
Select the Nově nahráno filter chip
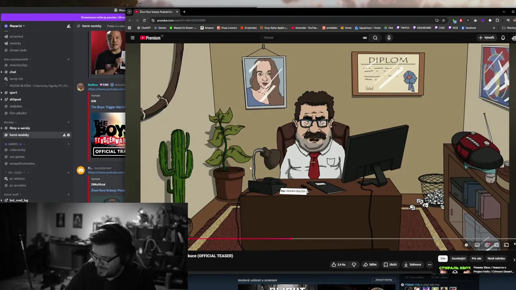496,259
